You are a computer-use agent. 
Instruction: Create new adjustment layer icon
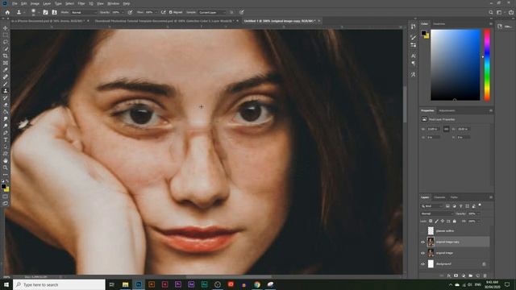point(463,275)
